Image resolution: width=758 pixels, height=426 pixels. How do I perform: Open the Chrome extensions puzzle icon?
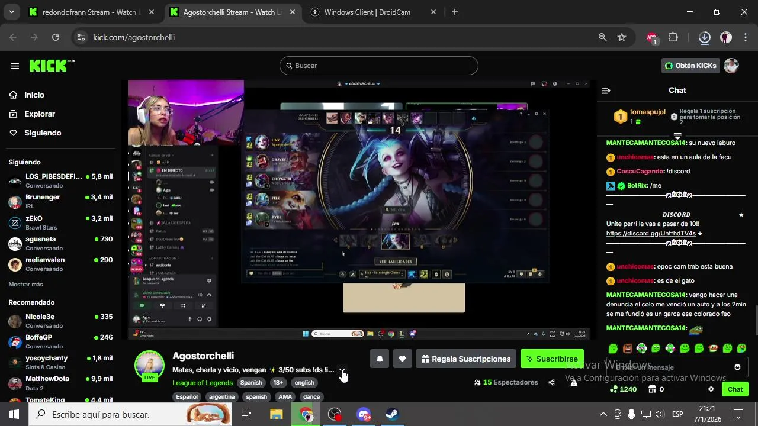pyautogui.click(x=673, y=37)
